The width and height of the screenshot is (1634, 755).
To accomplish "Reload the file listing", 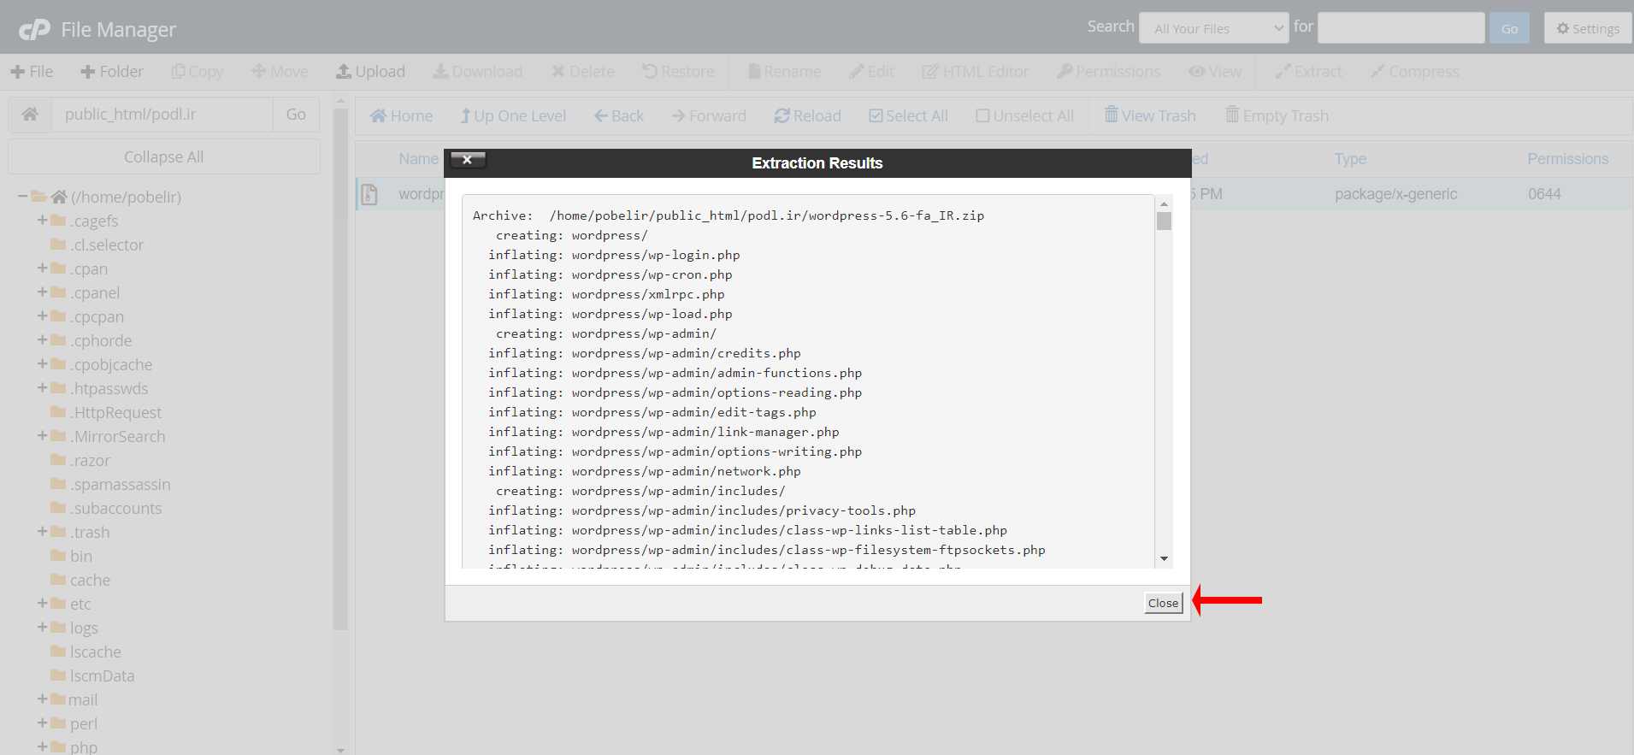I will (808, 116).
